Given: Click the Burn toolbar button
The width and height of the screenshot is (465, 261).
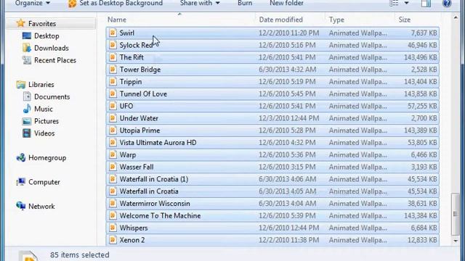Looking at the screenshot, I should pyautogui.click(x=245, y=3).
